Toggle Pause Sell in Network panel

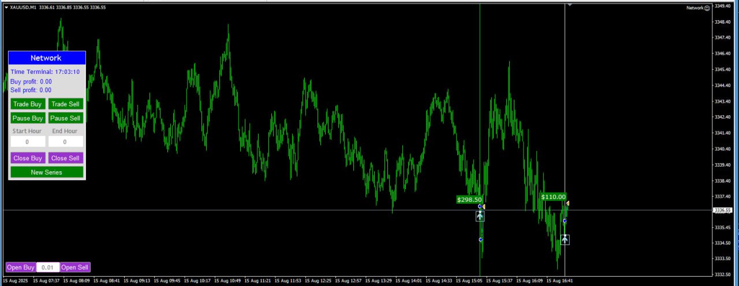click(x=66, y=118)
